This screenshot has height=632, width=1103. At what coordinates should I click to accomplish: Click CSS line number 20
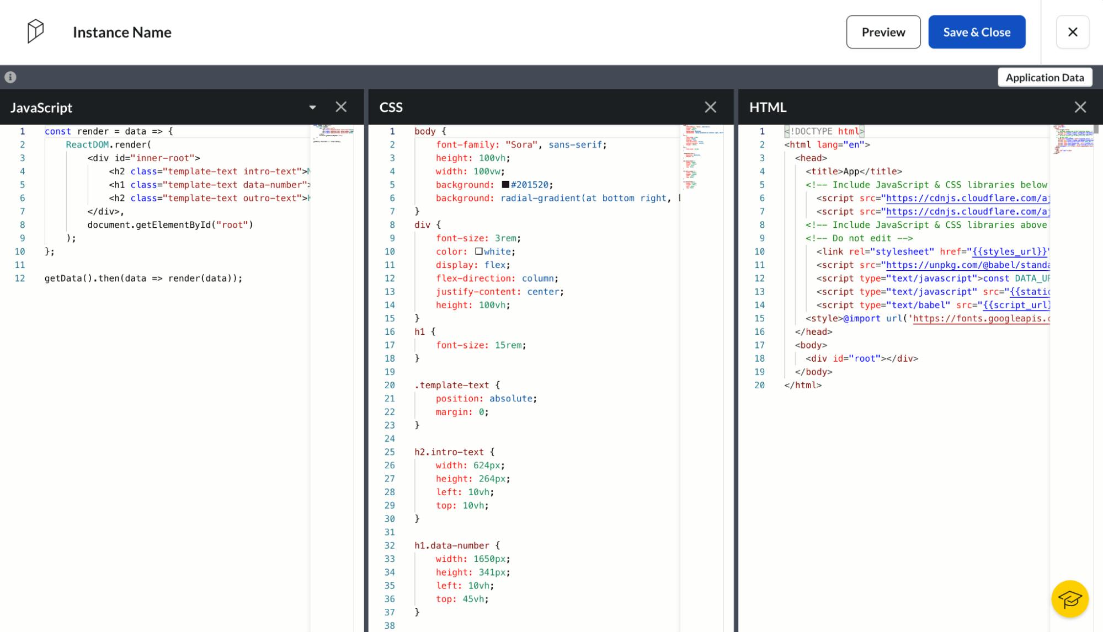pyautogui.click(x=390, y=385)
